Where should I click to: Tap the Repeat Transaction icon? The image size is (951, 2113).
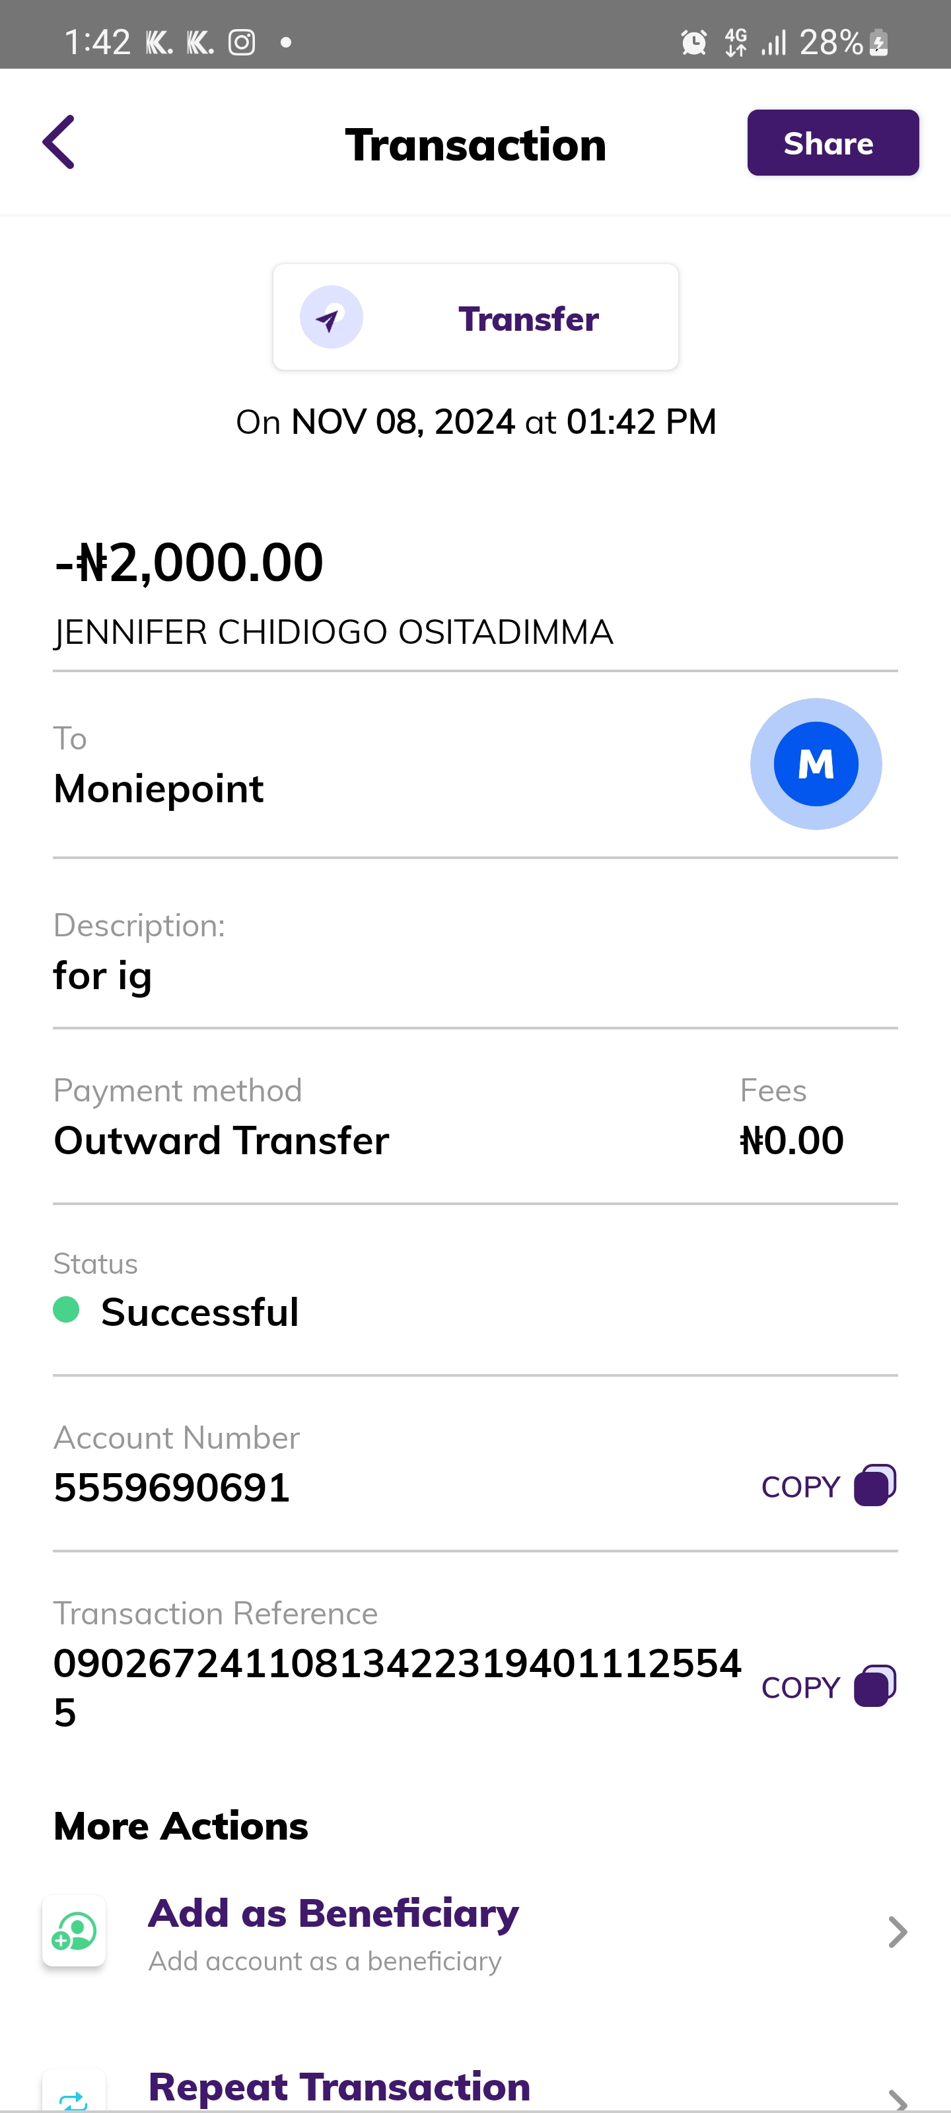[74, 2096]
